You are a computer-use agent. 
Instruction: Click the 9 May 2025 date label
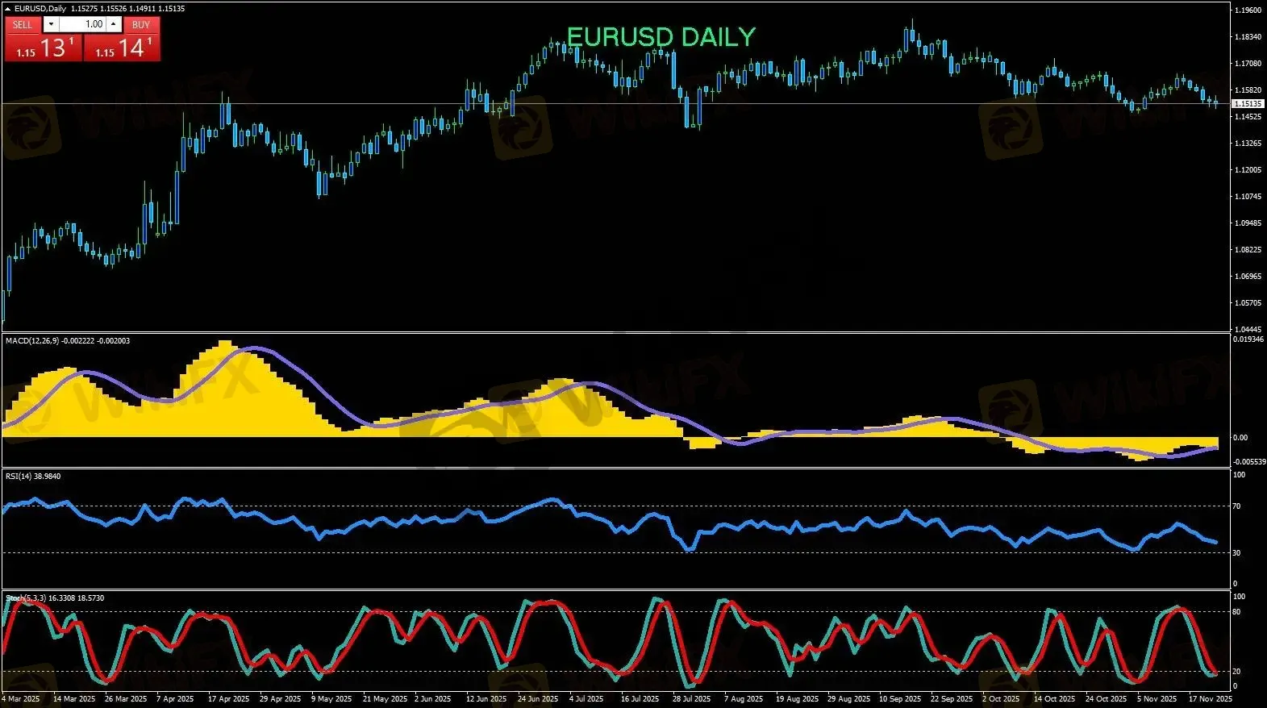click(x=331, y=699)
